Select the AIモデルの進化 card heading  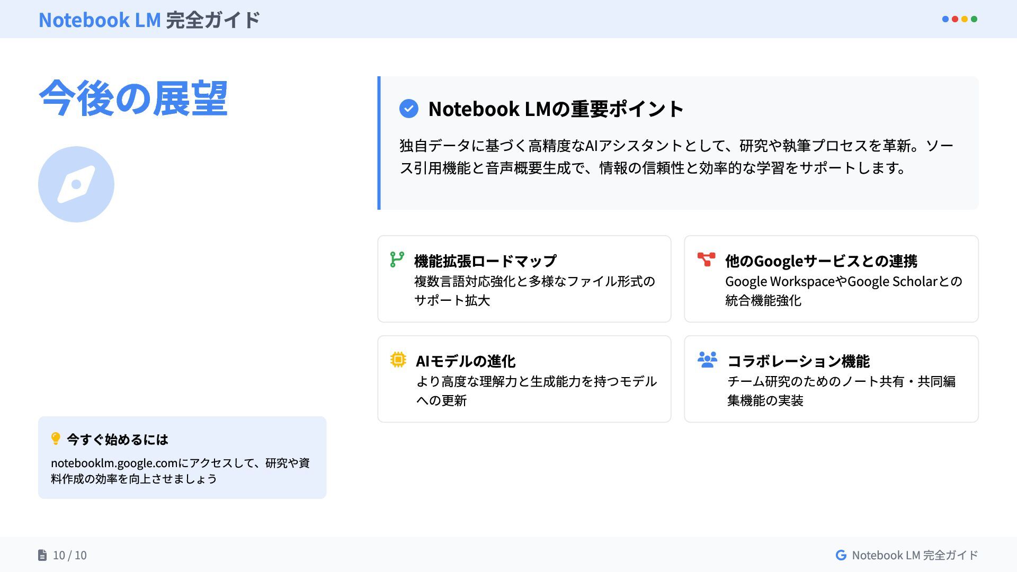point(466,361)
